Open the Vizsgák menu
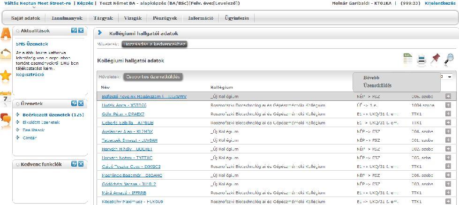Viewport: 459px width, 205px height. pyautogui.click(x=133, y=18)
